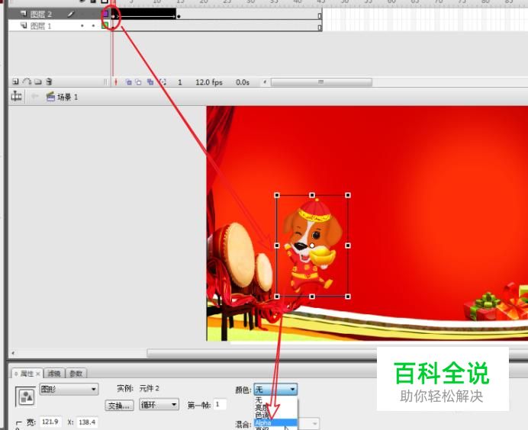Click the Insert Layer Folder icon
The image size is (528, 430).
[38, 82]
